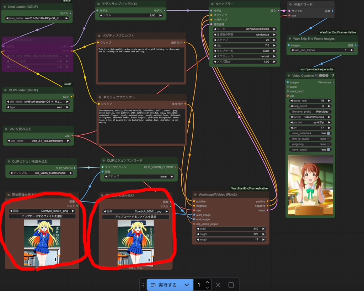Collapse the WanImageToVideo (Flow2) node dot
The height and width of the screenshot is (291, 364).
195,194
